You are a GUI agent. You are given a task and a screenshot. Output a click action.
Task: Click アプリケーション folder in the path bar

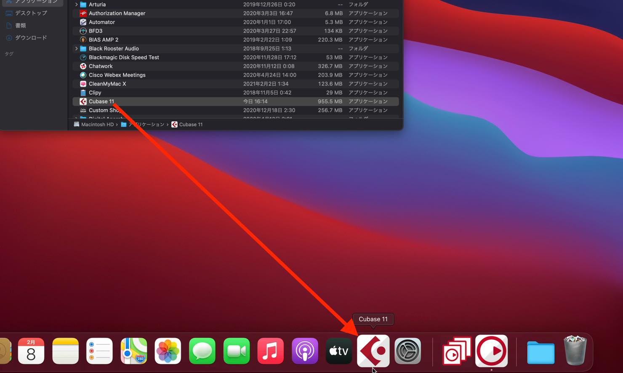click(142, 124)
